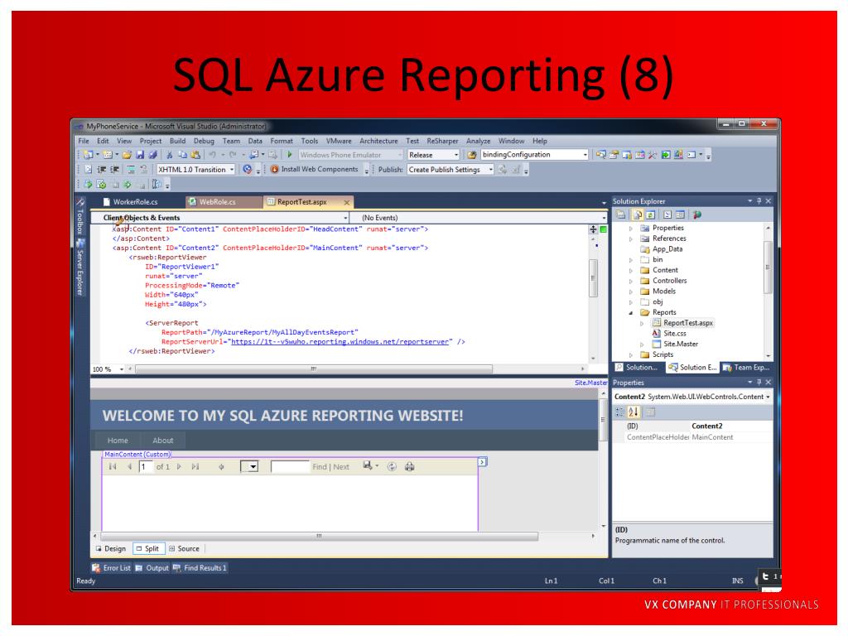
Task: Open the Architecture menu
Action: tap(378, 141)
